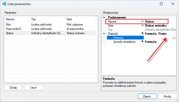Viewport: 179px width, 102px height.
Task: Remove the parameter with Usuń
Action: click(33, 88)
